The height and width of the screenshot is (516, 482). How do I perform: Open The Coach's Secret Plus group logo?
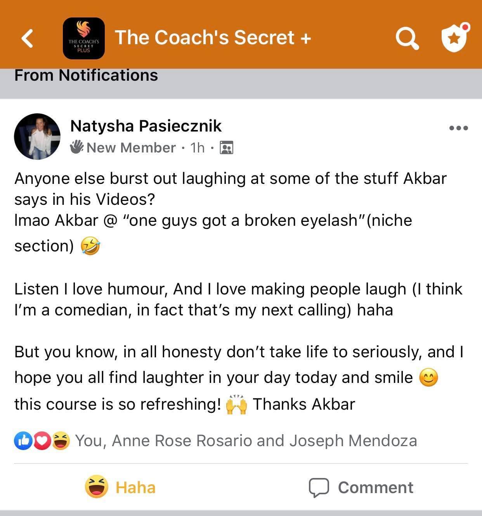(x=83, y=38)
